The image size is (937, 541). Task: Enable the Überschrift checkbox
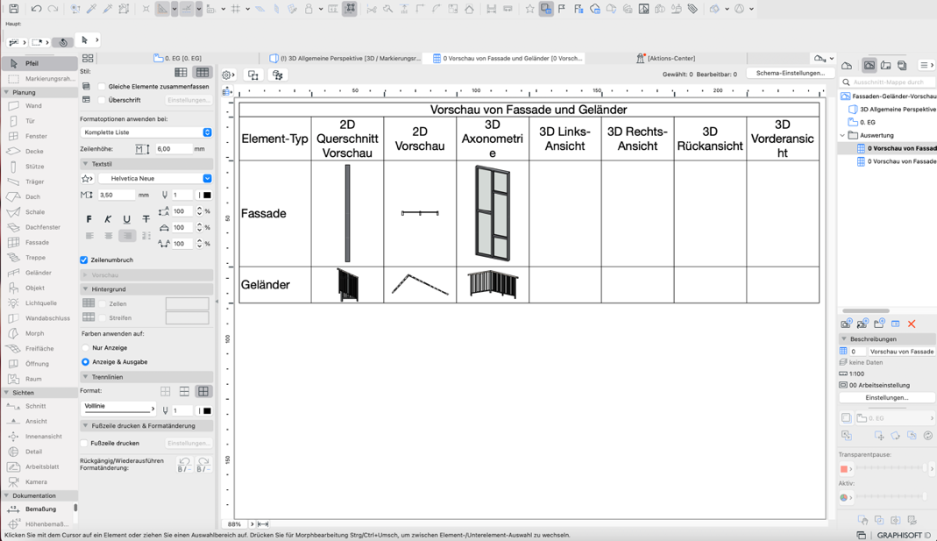[102, 100]
